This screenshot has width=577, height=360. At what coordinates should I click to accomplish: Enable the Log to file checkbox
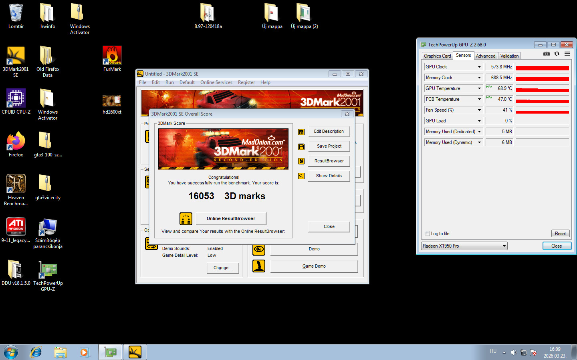427,234
